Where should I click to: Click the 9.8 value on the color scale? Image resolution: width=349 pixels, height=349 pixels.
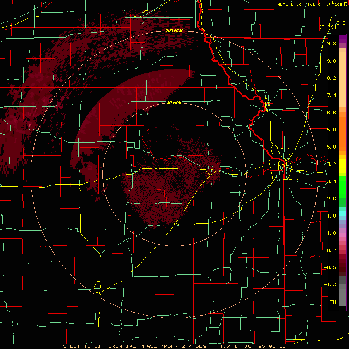pos(332,44)
